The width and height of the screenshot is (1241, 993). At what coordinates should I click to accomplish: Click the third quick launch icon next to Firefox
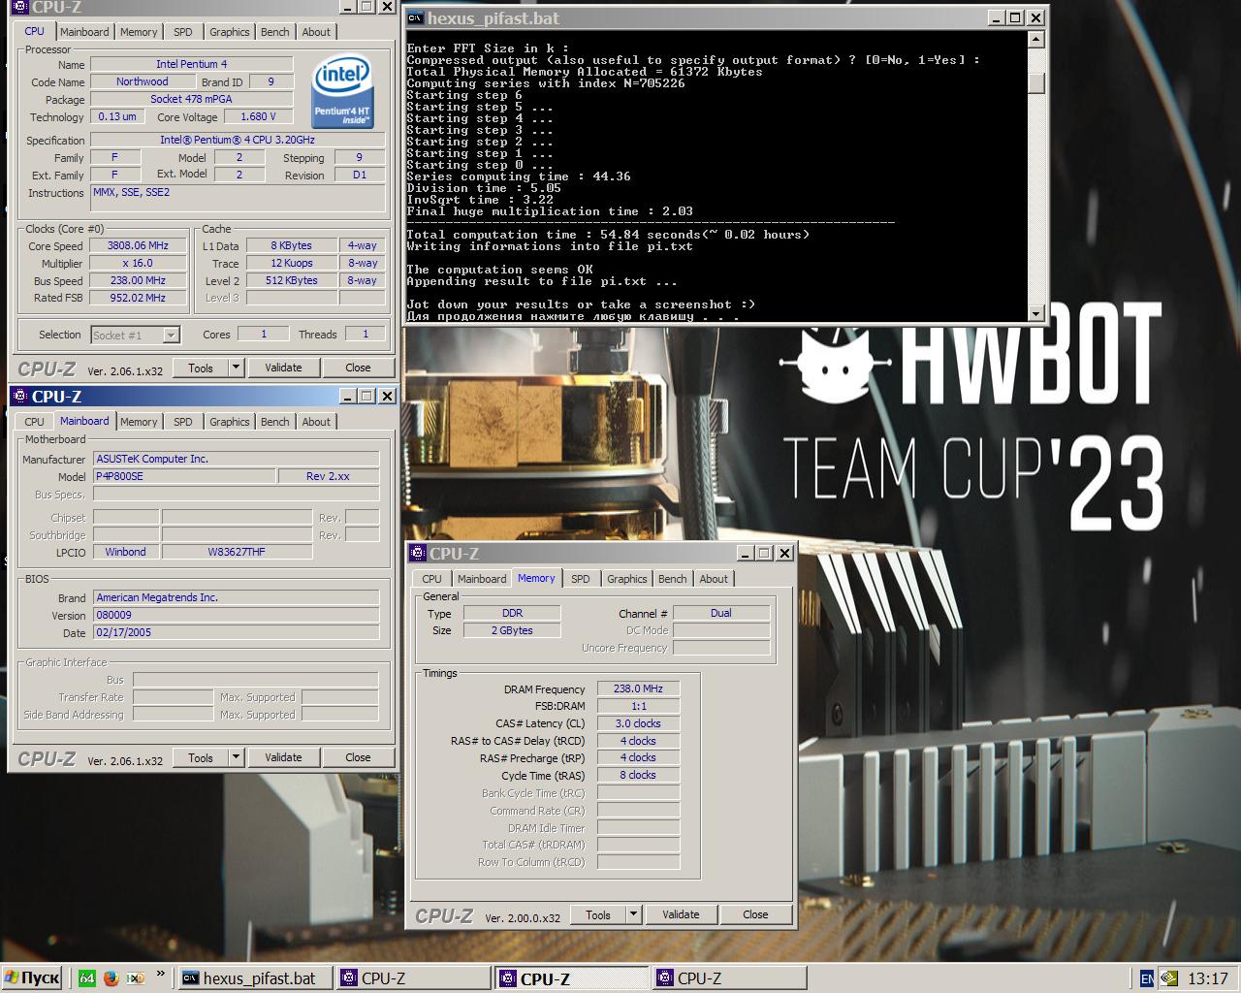[136, 977]
